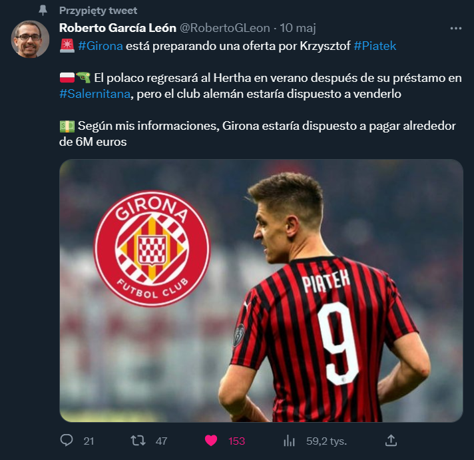474x460 pixels.
Task: Open the #Salernitana hashtag link
Action: pos(95,94)
